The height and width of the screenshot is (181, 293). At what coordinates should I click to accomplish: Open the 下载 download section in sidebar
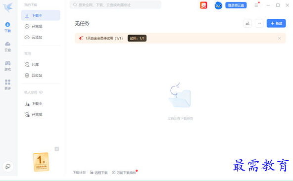(x=7, y=27)
